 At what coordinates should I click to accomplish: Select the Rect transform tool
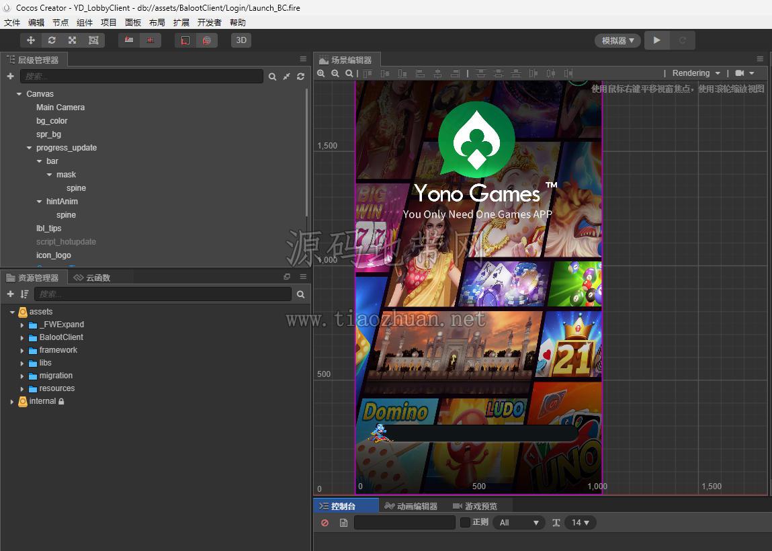tap(93, 40)
